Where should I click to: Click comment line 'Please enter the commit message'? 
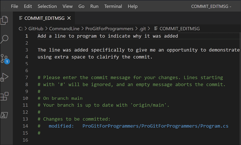87,77
